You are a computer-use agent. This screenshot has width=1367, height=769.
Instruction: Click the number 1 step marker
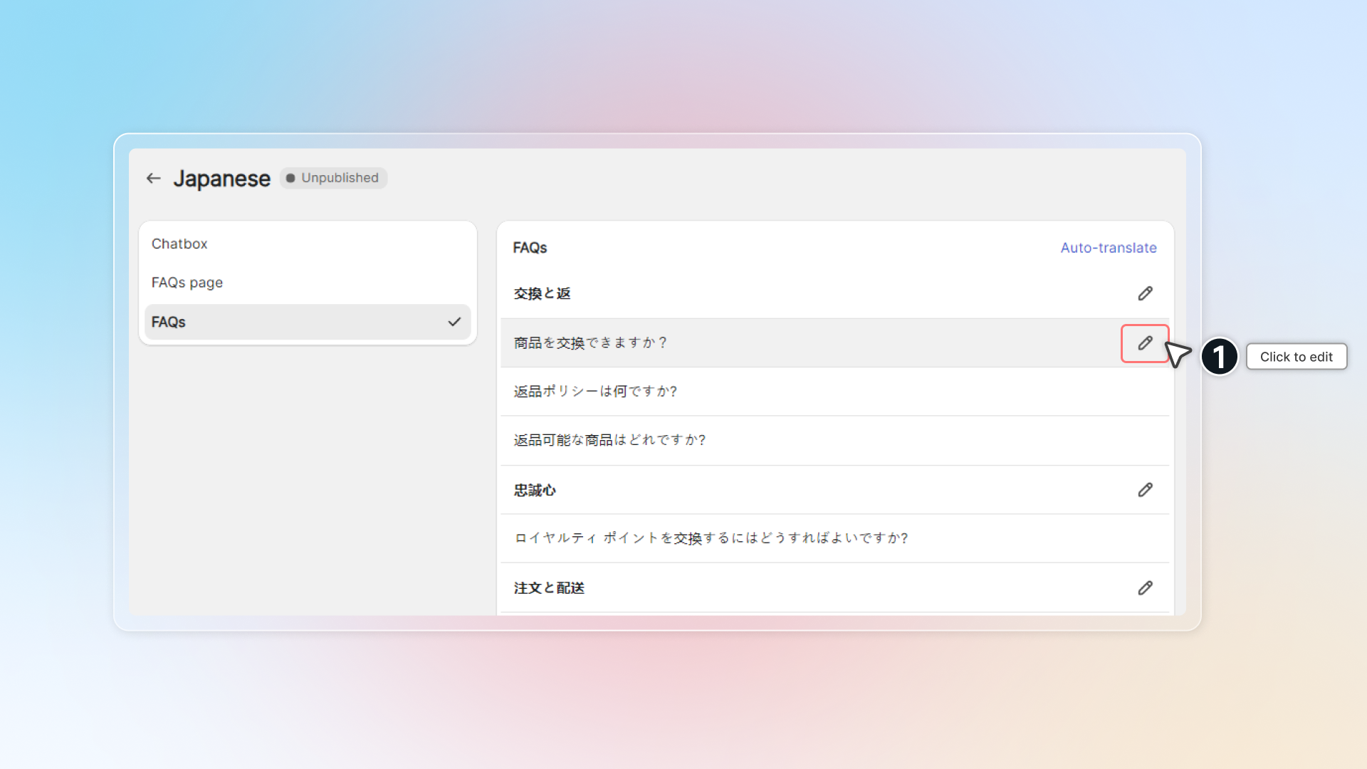tap(1219, 357)
